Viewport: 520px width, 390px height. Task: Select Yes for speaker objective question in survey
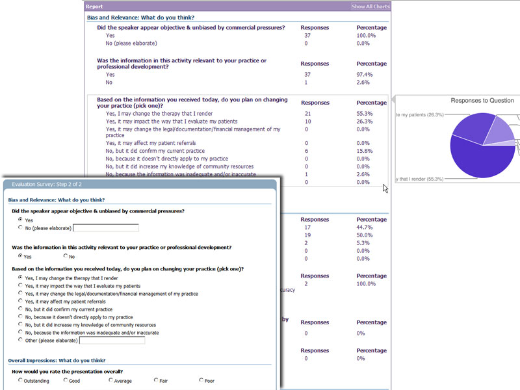(21, 219)
